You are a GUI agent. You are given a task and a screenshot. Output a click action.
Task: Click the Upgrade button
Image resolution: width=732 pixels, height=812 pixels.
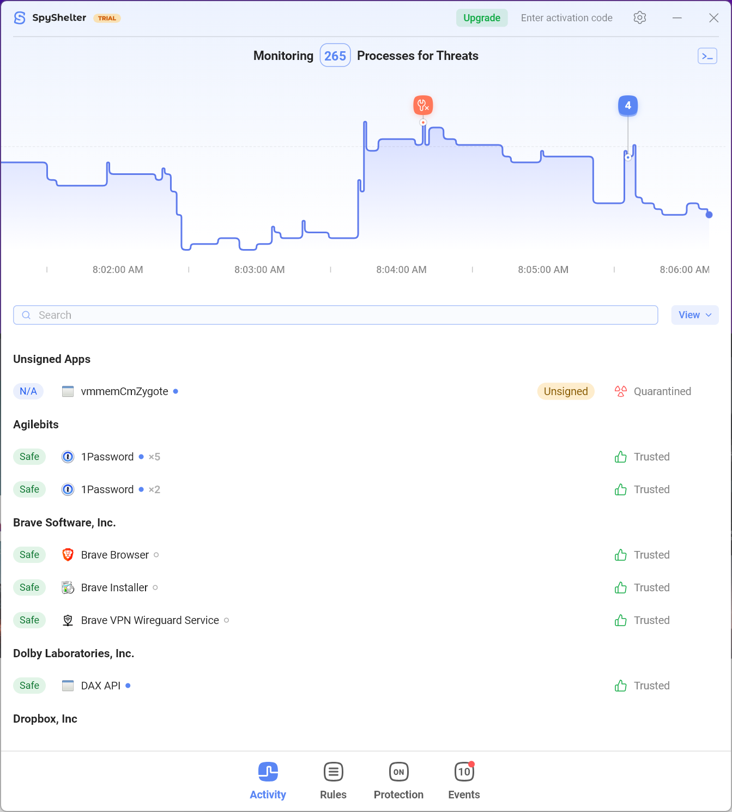[481, 17]
